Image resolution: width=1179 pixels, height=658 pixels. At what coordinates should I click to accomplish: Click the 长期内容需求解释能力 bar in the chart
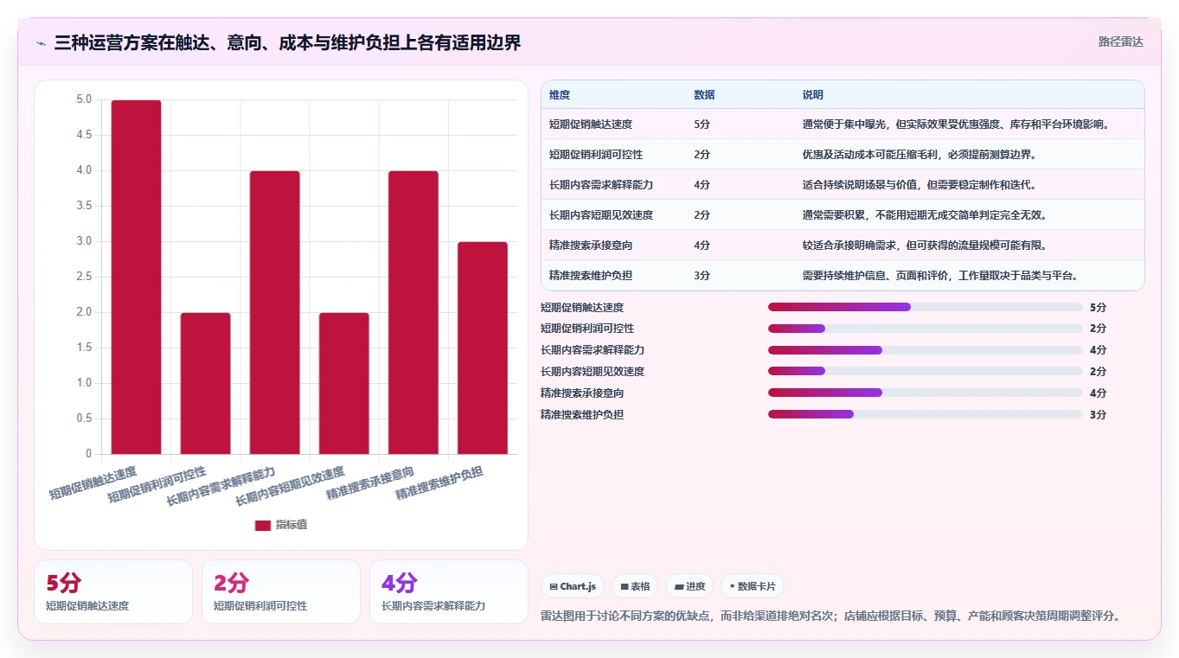274,312
